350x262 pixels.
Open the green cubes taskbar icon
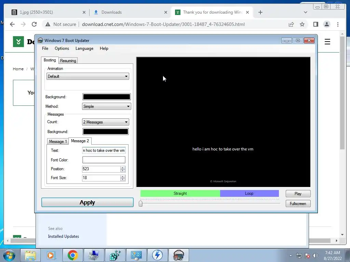115,255
